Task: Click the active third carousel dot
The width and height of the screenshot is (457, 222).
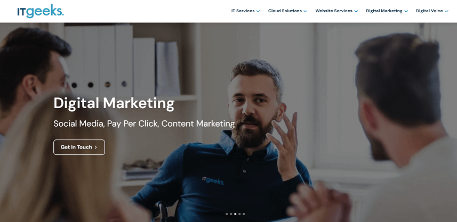Action: [x=235, y=214]
